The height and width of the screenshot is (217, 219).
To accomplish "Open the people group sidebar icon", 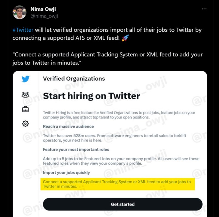I will (25, 95).
